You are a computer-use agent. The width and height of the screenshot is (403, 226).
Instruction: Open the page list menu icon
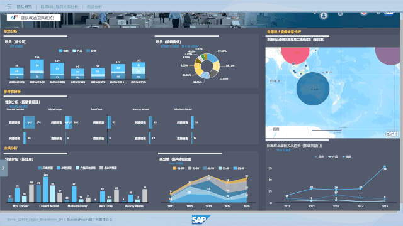pyautogui.click(x=9, y=6)
